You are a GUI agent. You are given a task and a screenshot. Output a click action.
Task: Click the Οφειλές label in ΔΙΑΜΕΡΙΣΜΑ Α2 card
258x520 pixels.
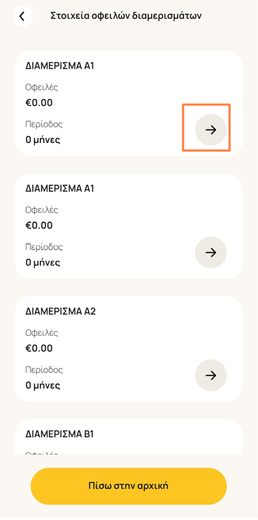click(x=42, y=333)
